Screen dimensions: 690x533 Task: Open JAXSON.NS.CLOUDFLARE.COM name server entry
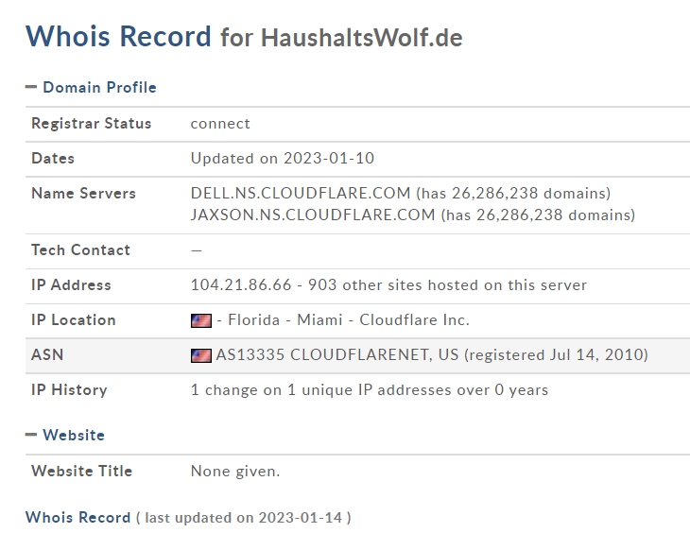313,215
